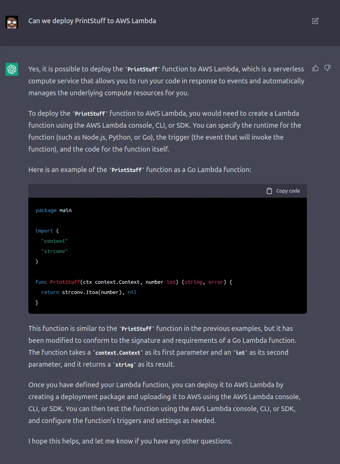This screenshot has width=340, height=464.
Task: Click the user profile avatar image
Action: 12,22
